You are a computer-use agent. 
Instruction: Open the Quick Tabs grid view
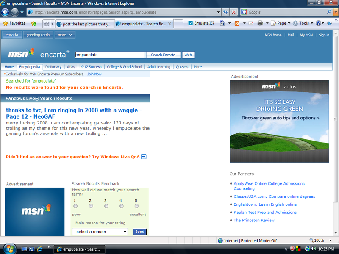coord(46,24)
